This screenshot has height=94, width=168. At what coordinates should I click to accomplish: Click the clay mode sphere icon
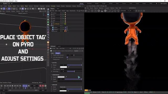coord(105,11)
